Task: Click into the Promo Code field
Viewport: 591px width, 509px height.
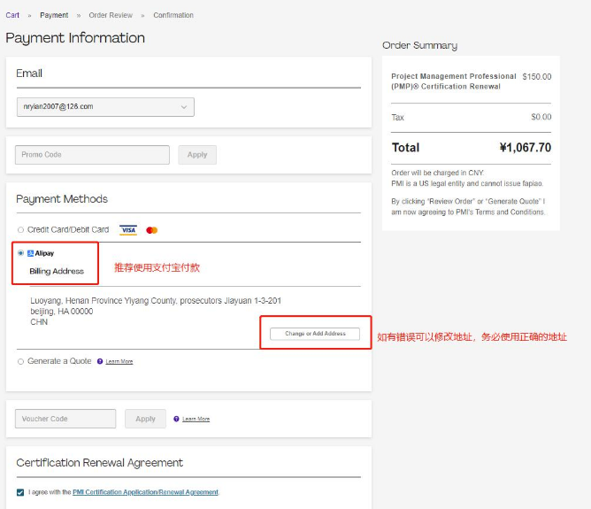Action: coord(92,155)
